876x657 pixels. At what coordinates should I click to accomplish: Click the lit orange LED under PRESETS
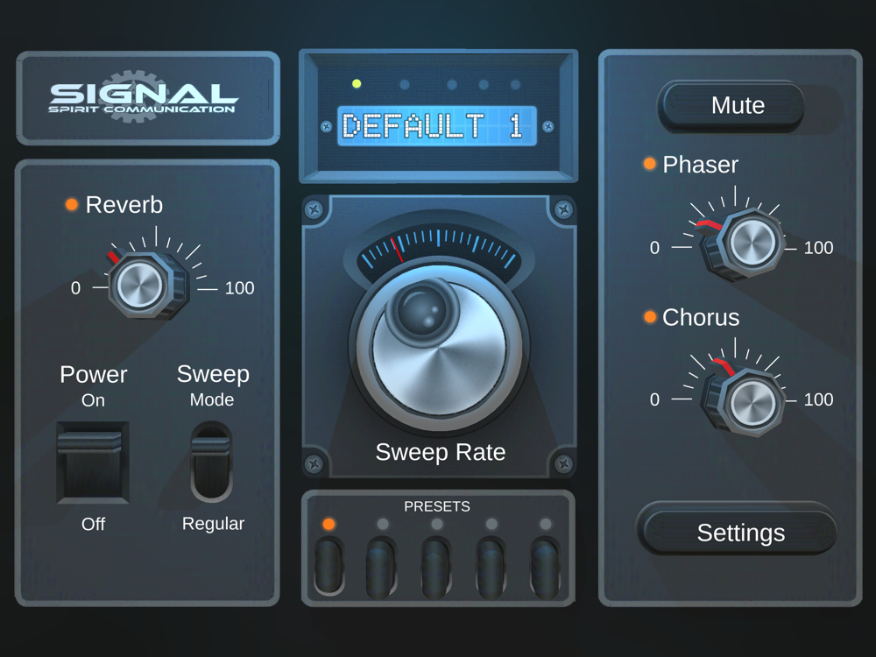329,524
